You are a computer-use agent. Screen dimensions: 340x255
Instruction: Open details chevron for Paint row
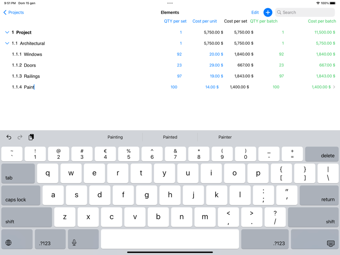334,87
